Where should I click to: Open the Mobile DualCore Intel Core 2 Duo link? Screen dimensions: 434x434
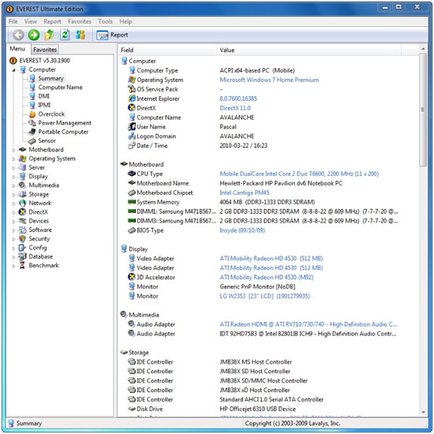299,174
